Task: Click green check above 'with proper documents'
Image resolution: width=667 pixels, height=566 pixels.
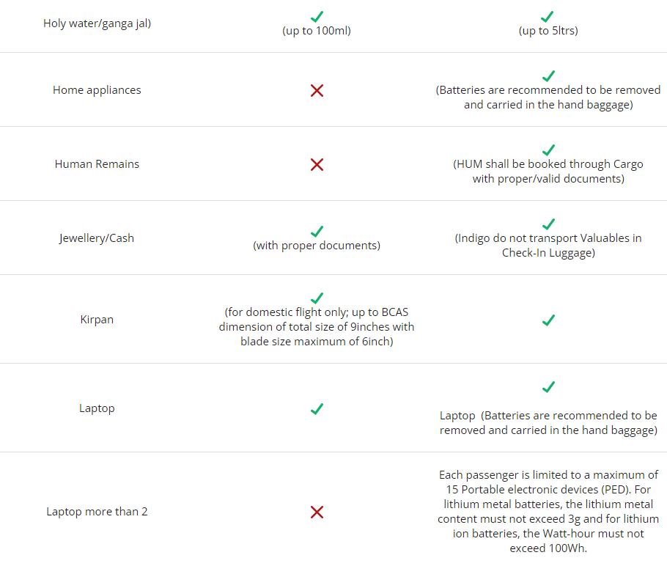Action: pyautogui.click(x=317, y=231)
